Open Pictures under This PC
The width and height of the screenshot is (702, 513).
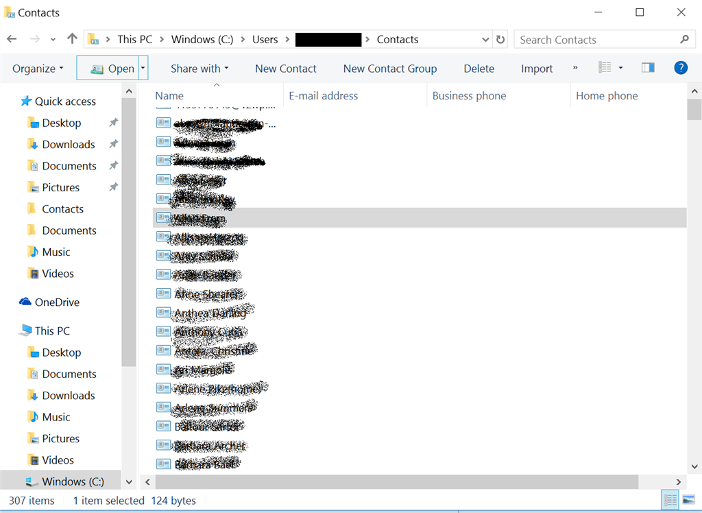[60, 438]
